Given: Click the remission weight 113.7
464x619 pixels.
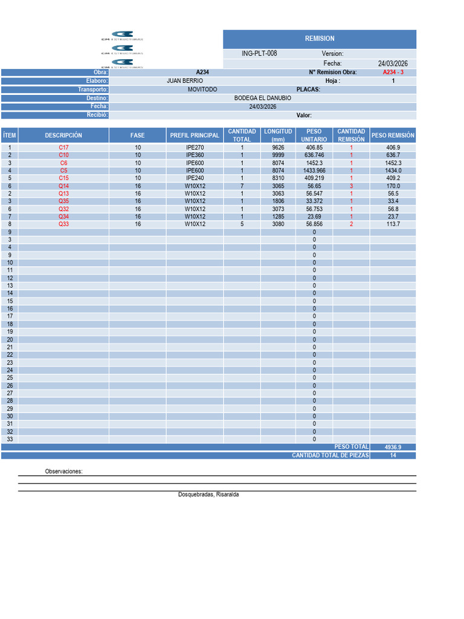Looking at the screenshot, I should click(x=393, y=224).
